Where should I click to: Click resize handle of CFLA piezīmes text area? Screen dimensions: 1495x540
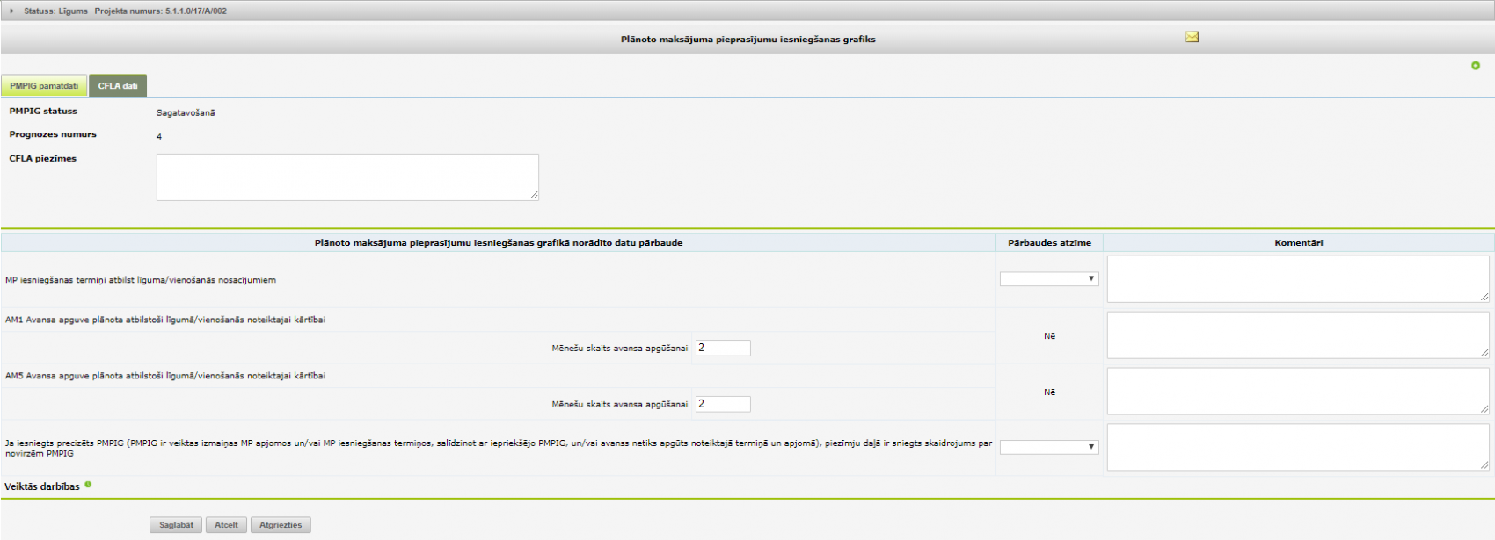coord(534,196)
